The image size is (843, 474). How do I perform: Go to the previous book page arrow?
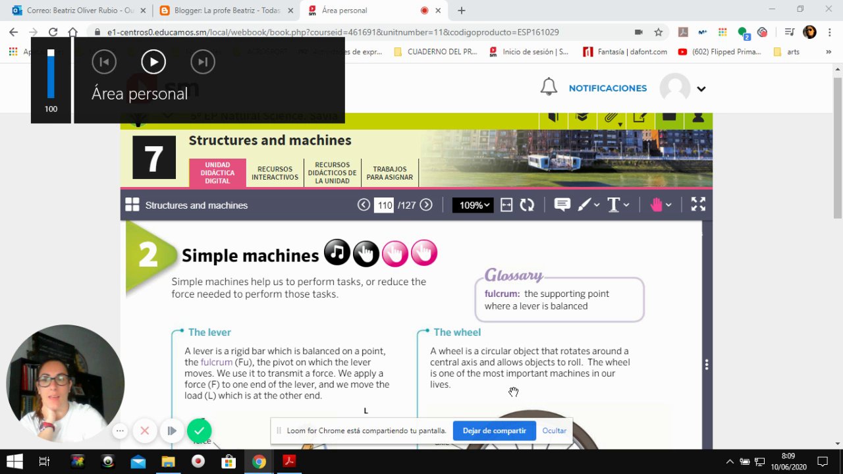[x=364, y=205]
